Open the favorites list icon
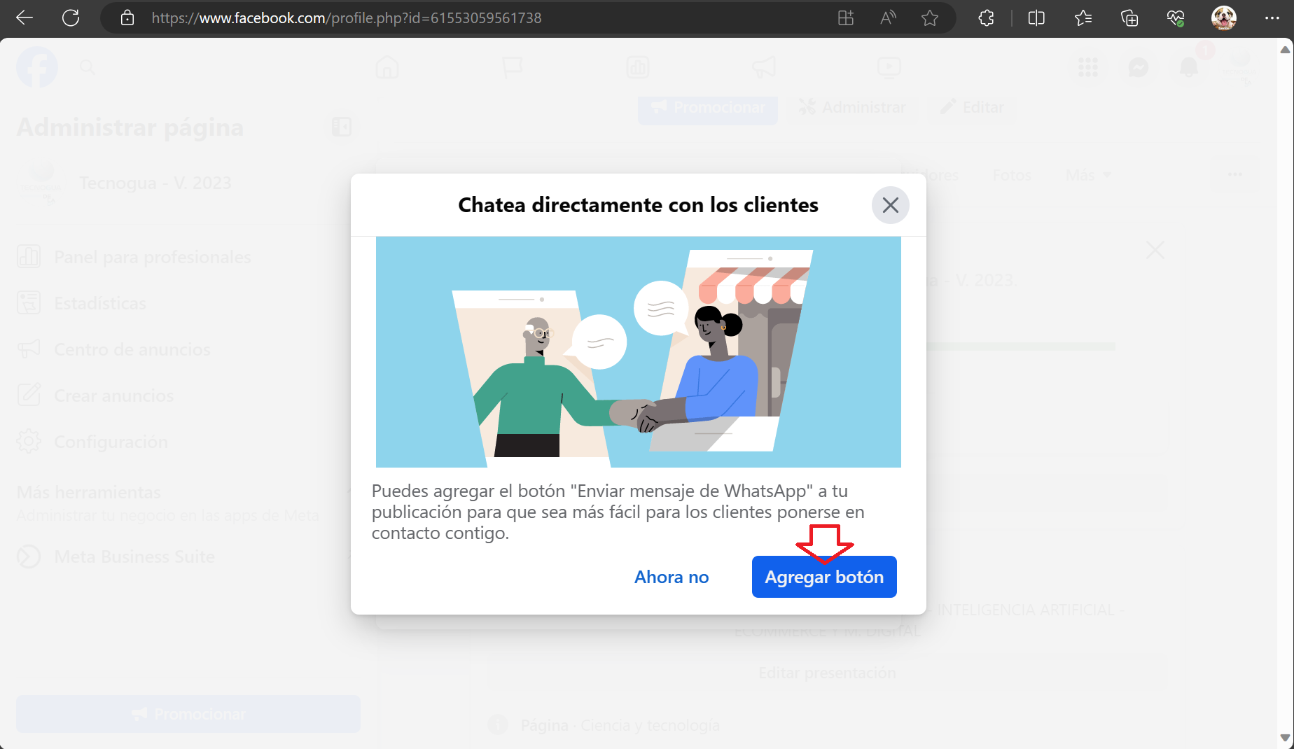Image resolution: width=1294 pixels, height=749 pixels. [x=1083, y=18]
